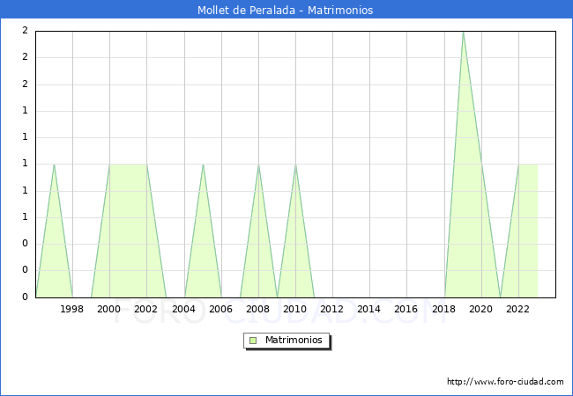
Task: Click the 1998 x-axis label
Action: (71, 309)
